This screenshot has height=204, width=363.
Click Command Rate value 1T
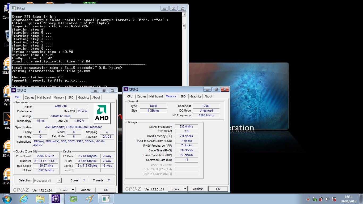[x=186, y=160]
